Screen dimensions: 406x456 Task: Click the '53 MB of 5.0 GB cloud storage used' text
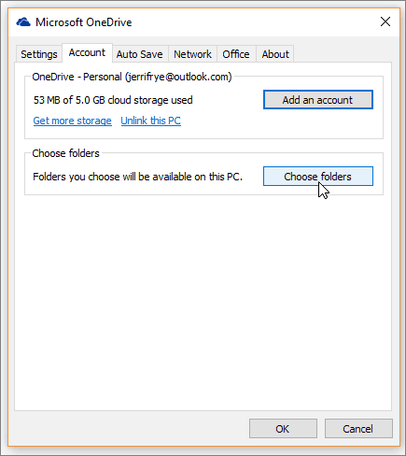pos(113,100)
